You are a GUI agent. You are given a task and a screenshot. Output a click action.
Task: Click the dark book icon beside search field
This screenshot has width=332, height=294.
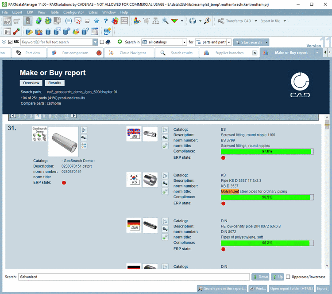(108, 42)
